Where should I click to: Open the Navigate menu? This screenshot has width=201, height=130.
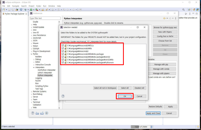click(x=16, y=6)
